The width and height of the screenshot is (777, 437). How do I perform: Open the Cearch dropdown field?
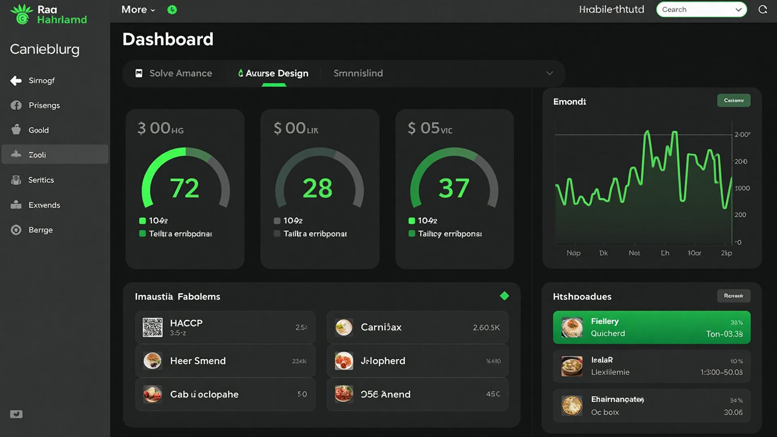click(x=701, y=10)
